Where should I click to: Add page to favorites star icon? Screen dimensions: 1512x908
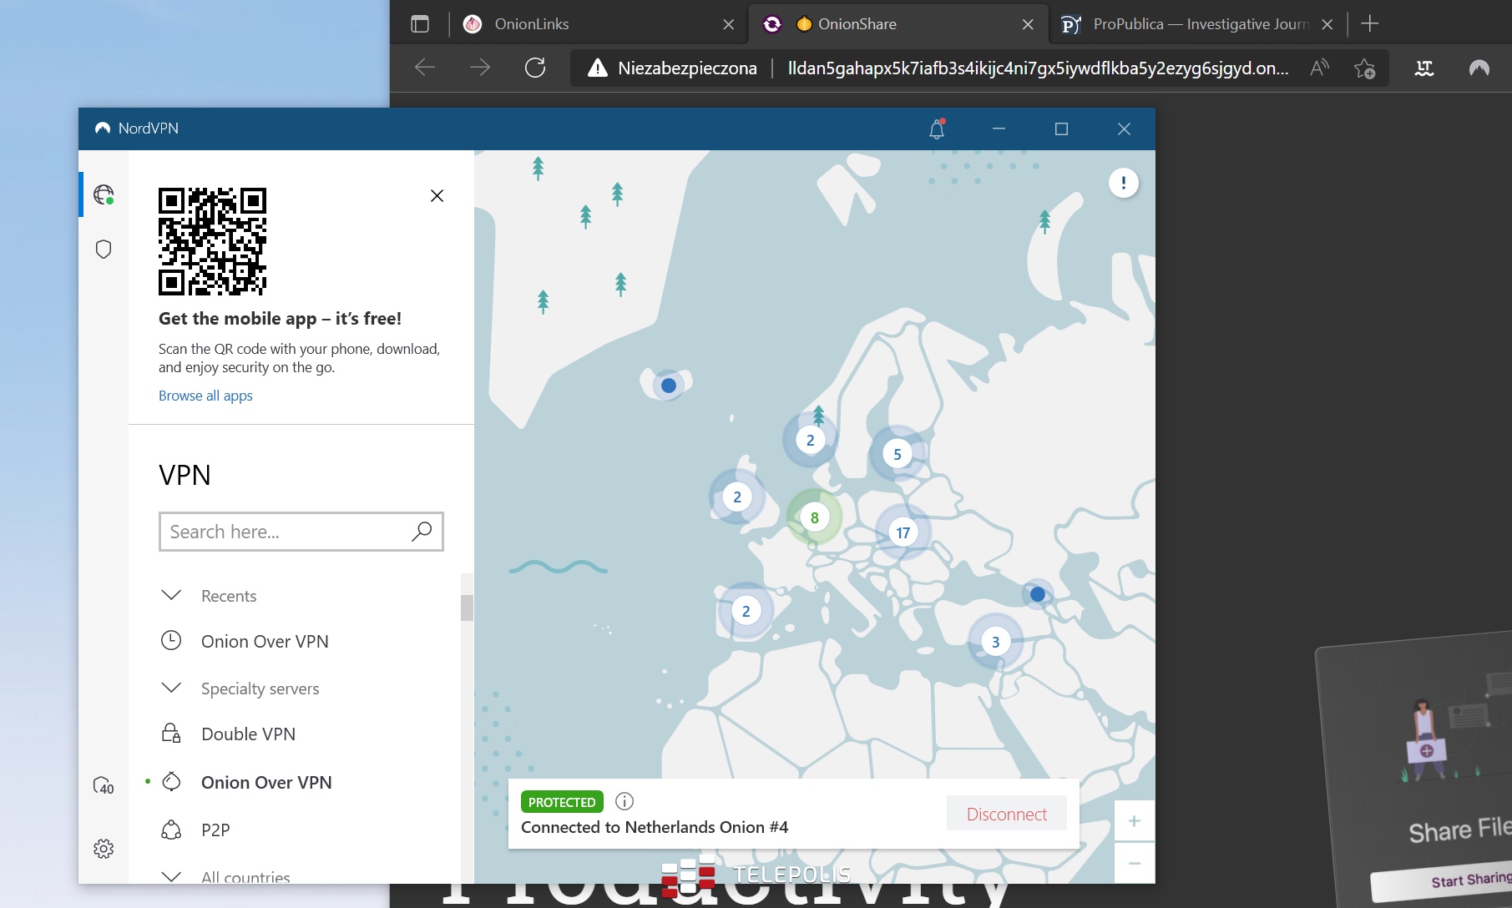(1364, 68)
